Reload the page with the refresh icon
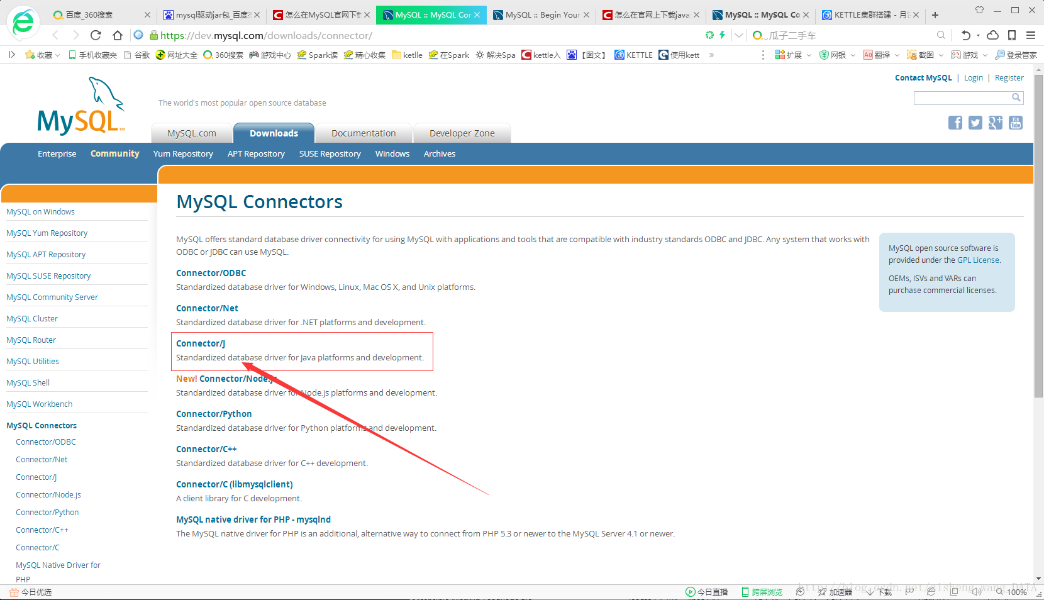1044x600 pixels. pyautogui.click(x=96, y=35)
